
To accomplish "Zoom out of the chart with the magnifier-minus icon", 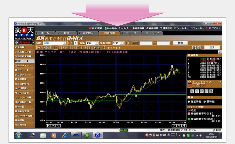I will [x=98, y=48].
